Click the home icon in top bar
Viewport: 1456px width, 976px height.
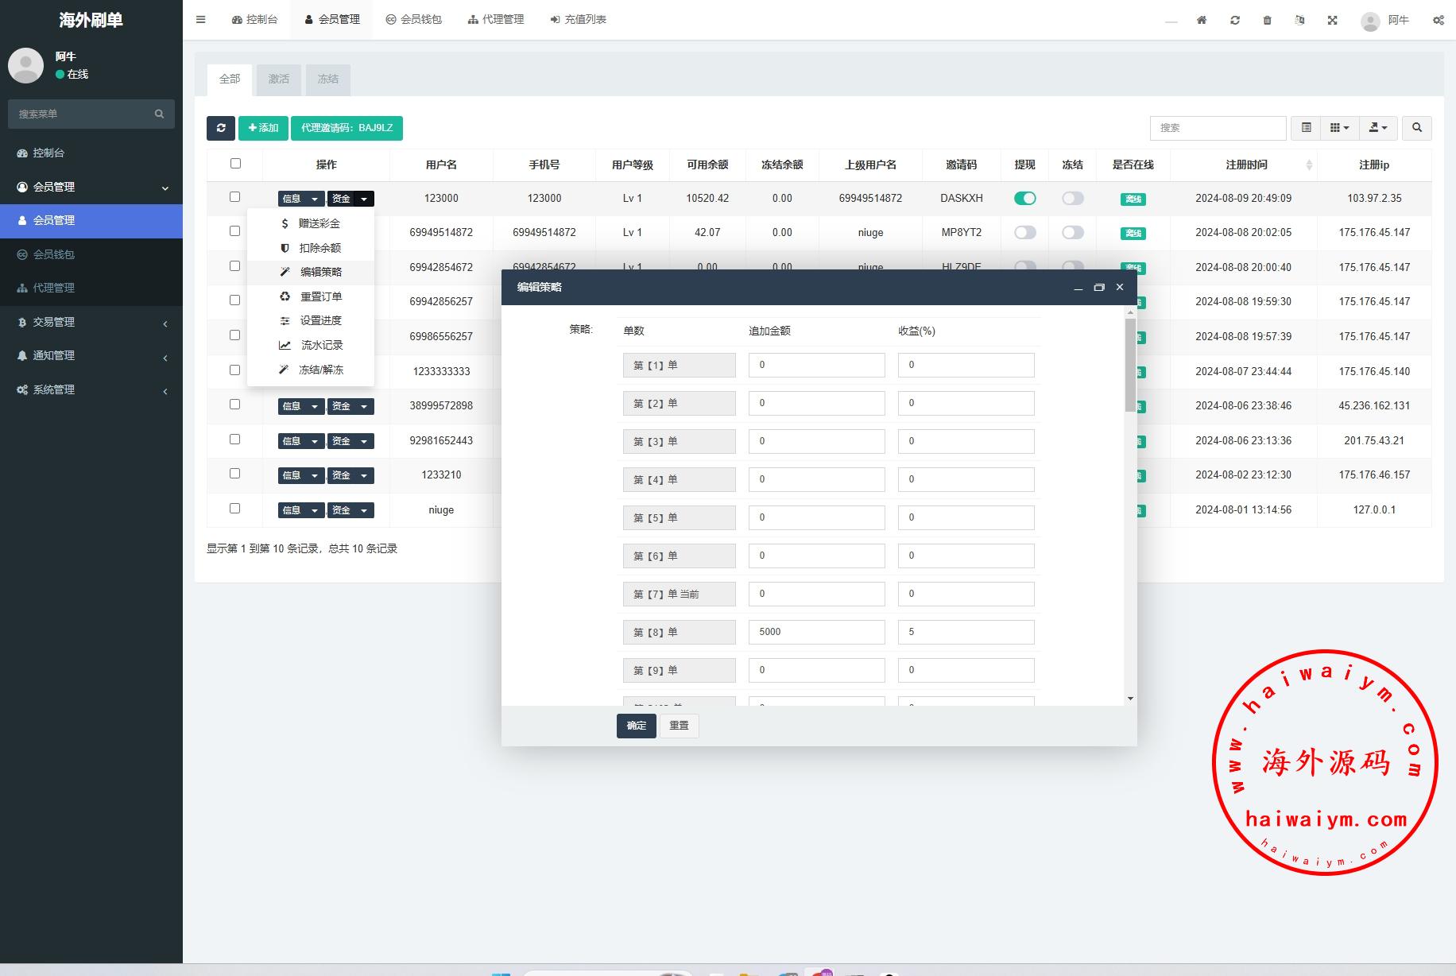[x=1202, y=20]
